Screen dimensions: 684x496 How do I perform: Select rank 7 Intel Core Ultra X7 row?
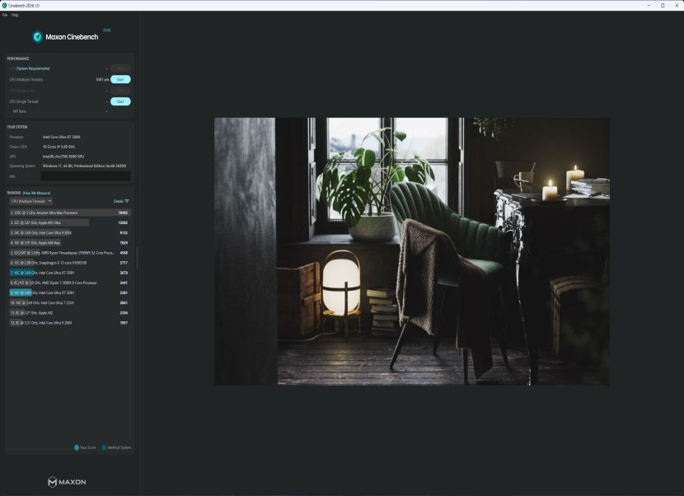(x=70, y=273)
